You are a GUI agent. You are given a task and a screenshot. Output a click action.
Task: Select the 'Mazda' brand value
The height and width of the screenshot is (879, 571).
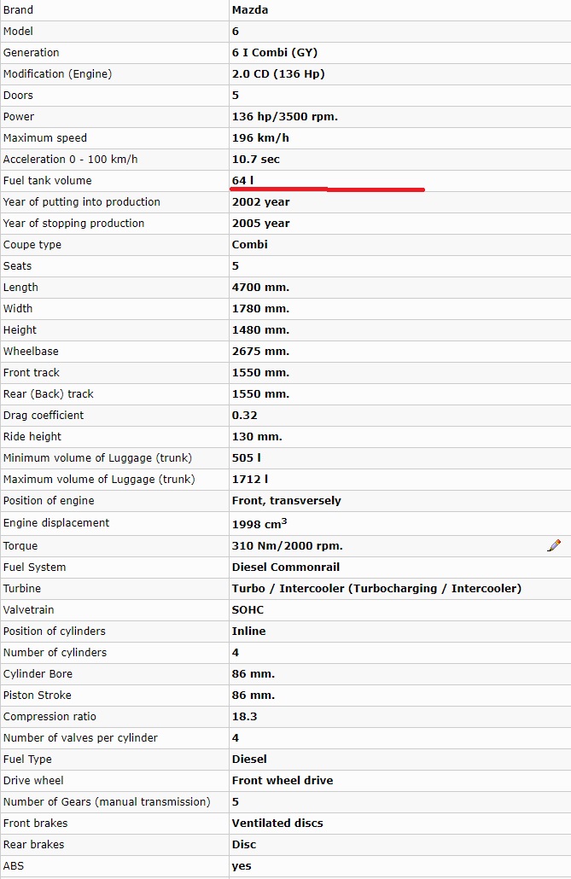pyautogui.click(x=249, y=10)
